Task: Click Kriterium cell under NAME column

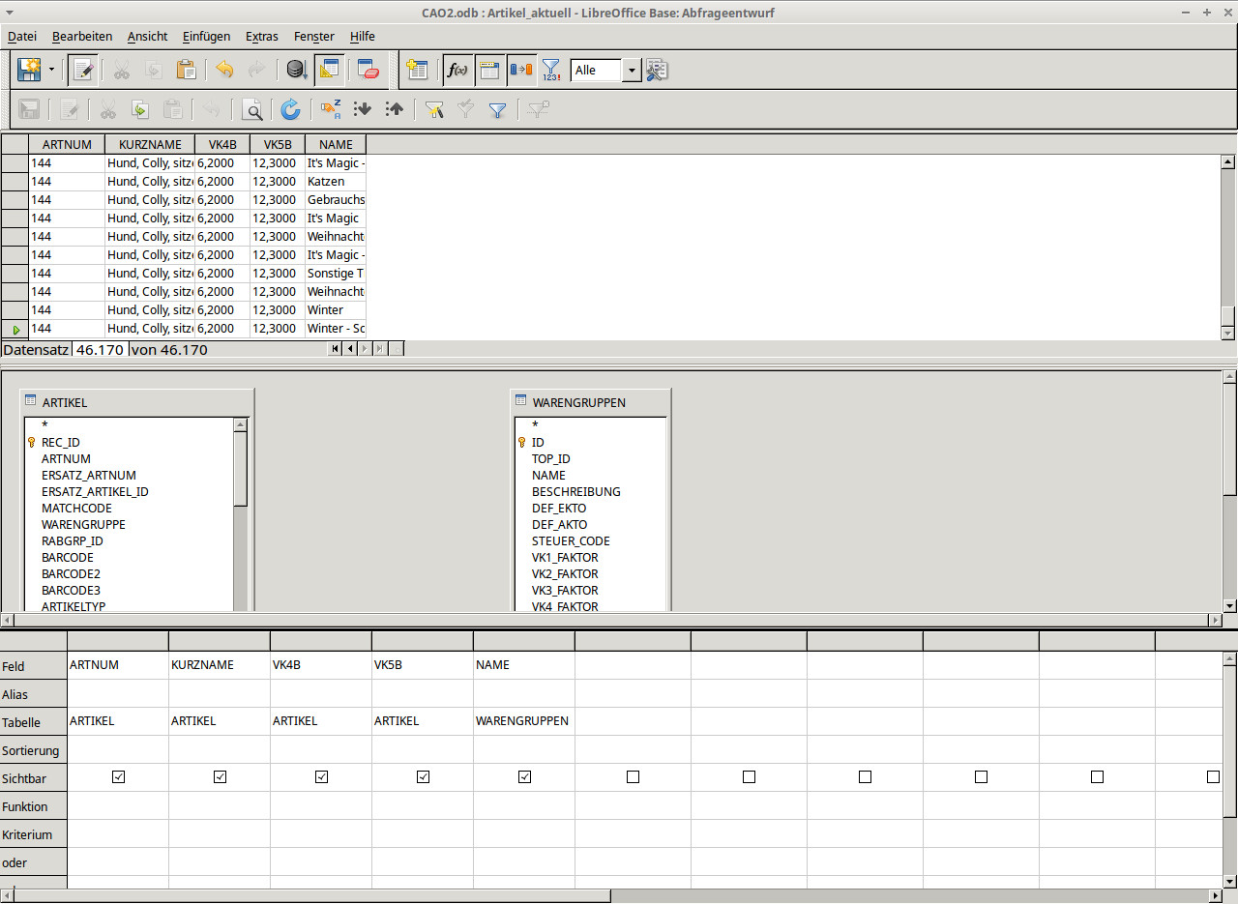Action: pyautogui.click(x=524, y=833)
